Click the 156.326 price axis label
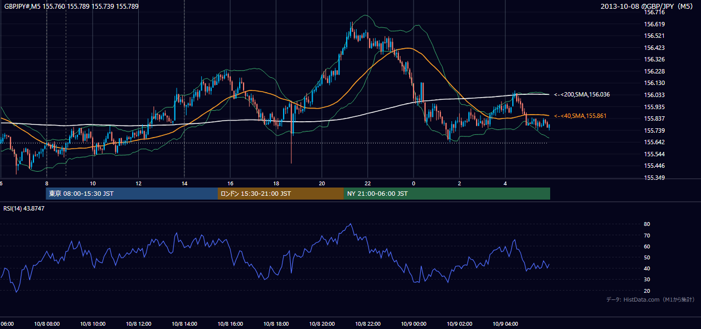 [x=654, y=59]
